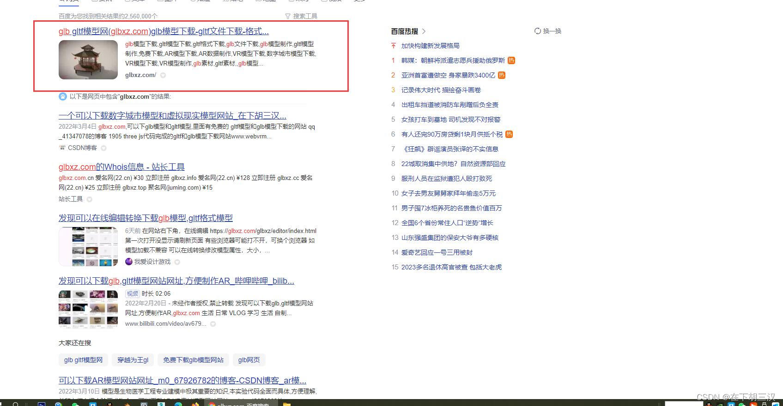Open hot topic 2023多名退休高官被查 包括大老虎
This screenshot has width=783, height=406.
pyautogui.click(x=451, y=267)
